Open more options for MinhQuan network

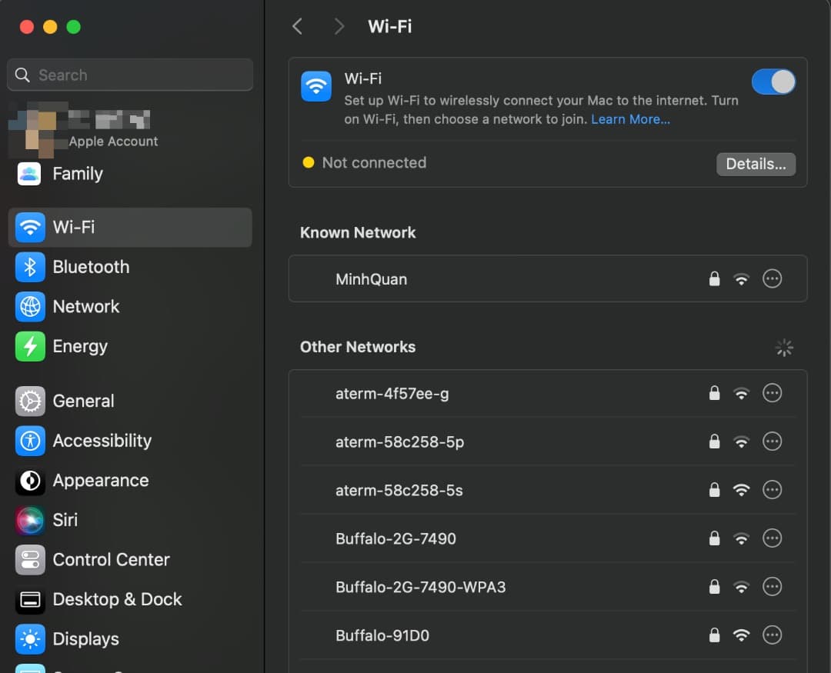(x=772, y=278)
